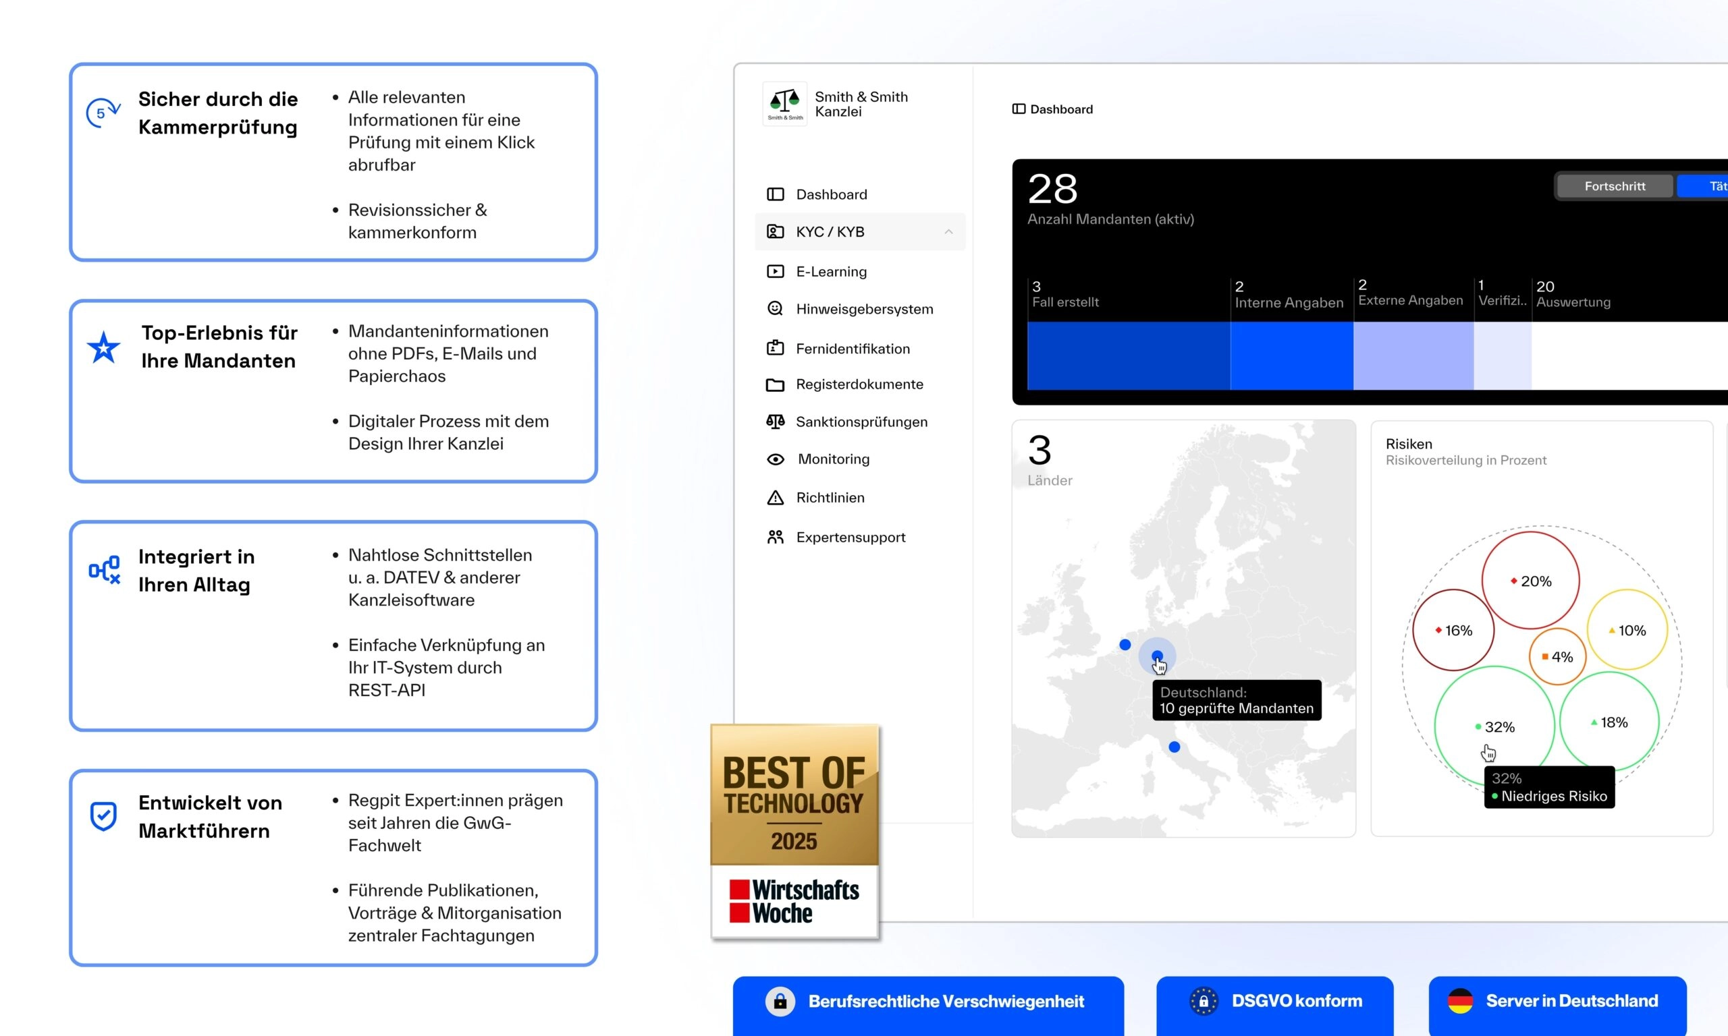
Task: Click the lock icon on Berufsrechtliche Verschwiegenheit
Action: (x=780, y=1001)
